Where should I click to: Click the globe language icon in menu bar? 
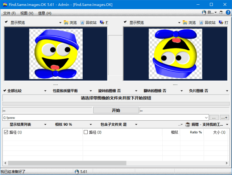[204, 12]
